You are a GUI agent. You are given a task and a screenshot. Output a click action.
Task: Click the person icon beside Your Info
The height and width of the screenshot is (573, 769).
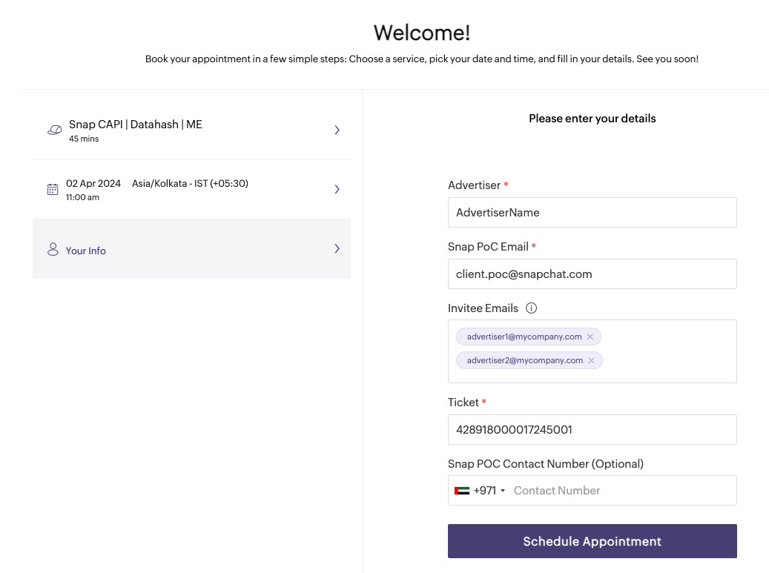click(x=53, y=249)
